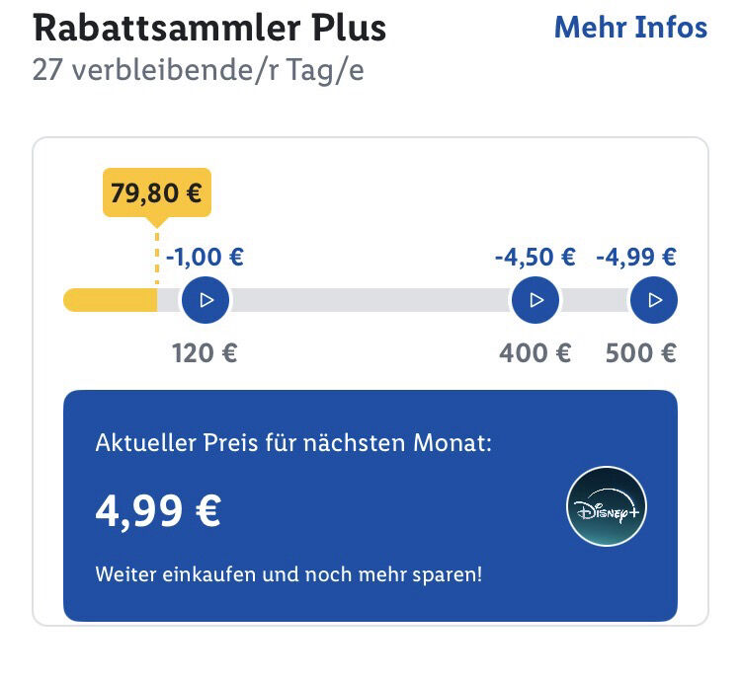This screenshot has height=682, width=741.
Task: Tap the play icon at the 400 € milestone
Action: point(535,300)
